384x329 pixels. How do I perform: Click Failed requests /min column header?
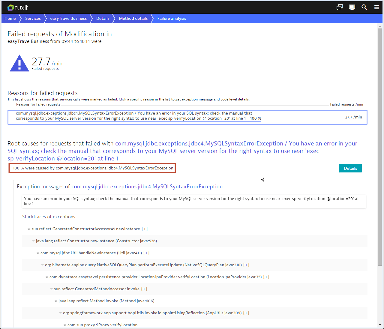pyautogui.click(x=346, y=104)
